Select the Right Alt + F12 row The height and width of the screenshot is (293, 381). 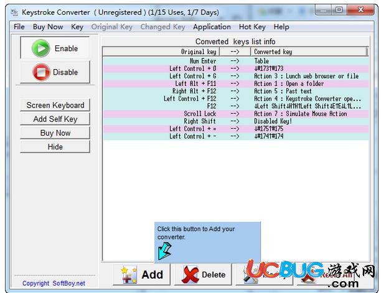point(236,91)
